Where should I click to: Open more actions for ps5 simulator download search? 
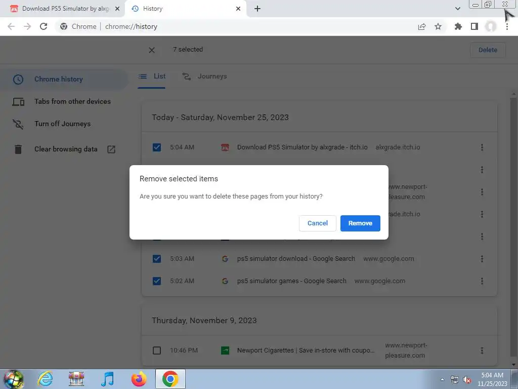click(482, 259)
